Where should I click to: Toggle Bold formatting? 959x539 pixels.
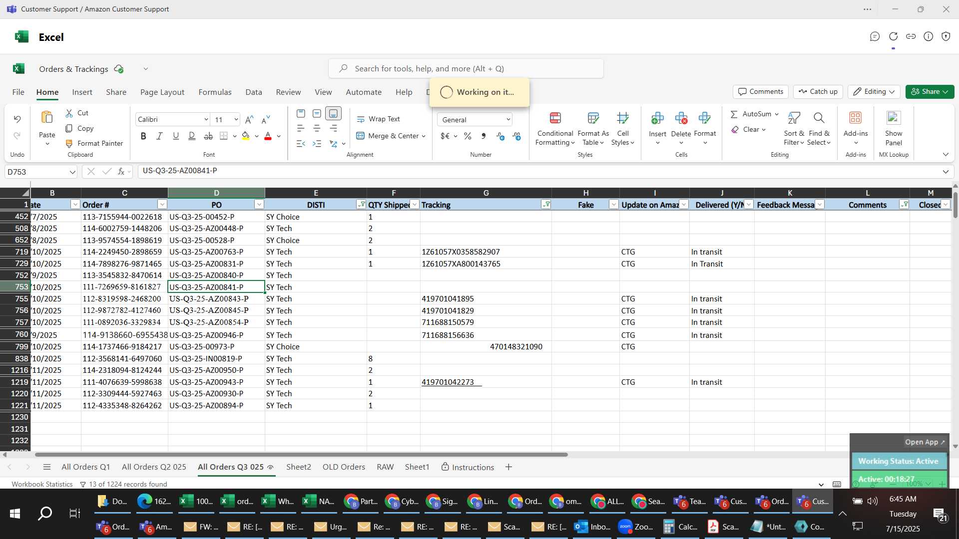(x=143, y=136)
